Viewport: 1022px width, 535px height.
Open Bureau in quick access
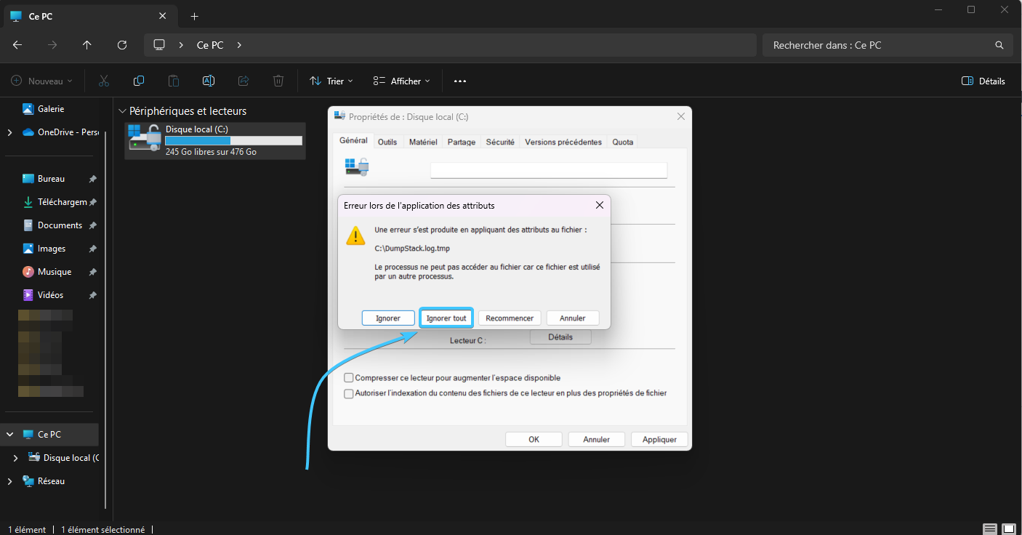coord(51,179)
